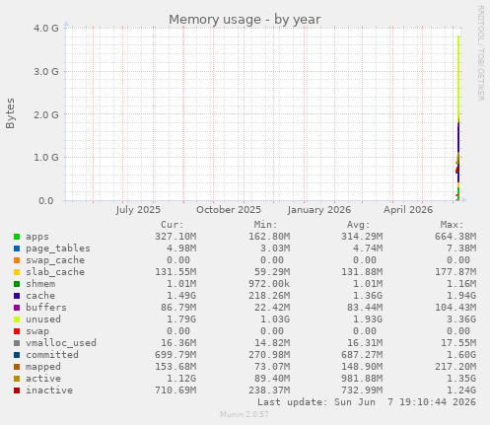Click the yellow slab_cache legend swatch
This screenshot has width=490, height=425.
tap(17, 272)
